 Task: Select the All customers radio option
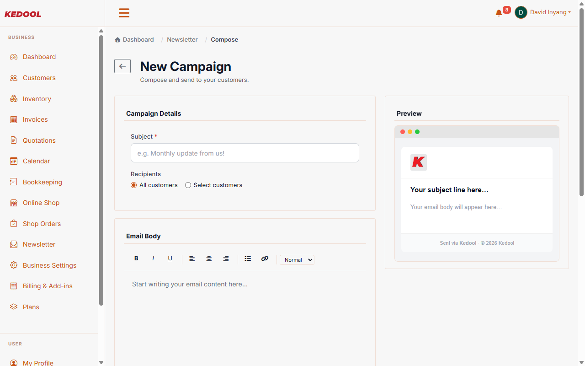pos(133,185)
